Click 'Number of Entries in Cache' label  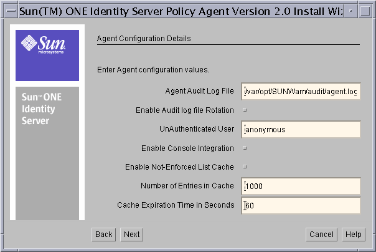pyautogui.click(x=187, y=186)
